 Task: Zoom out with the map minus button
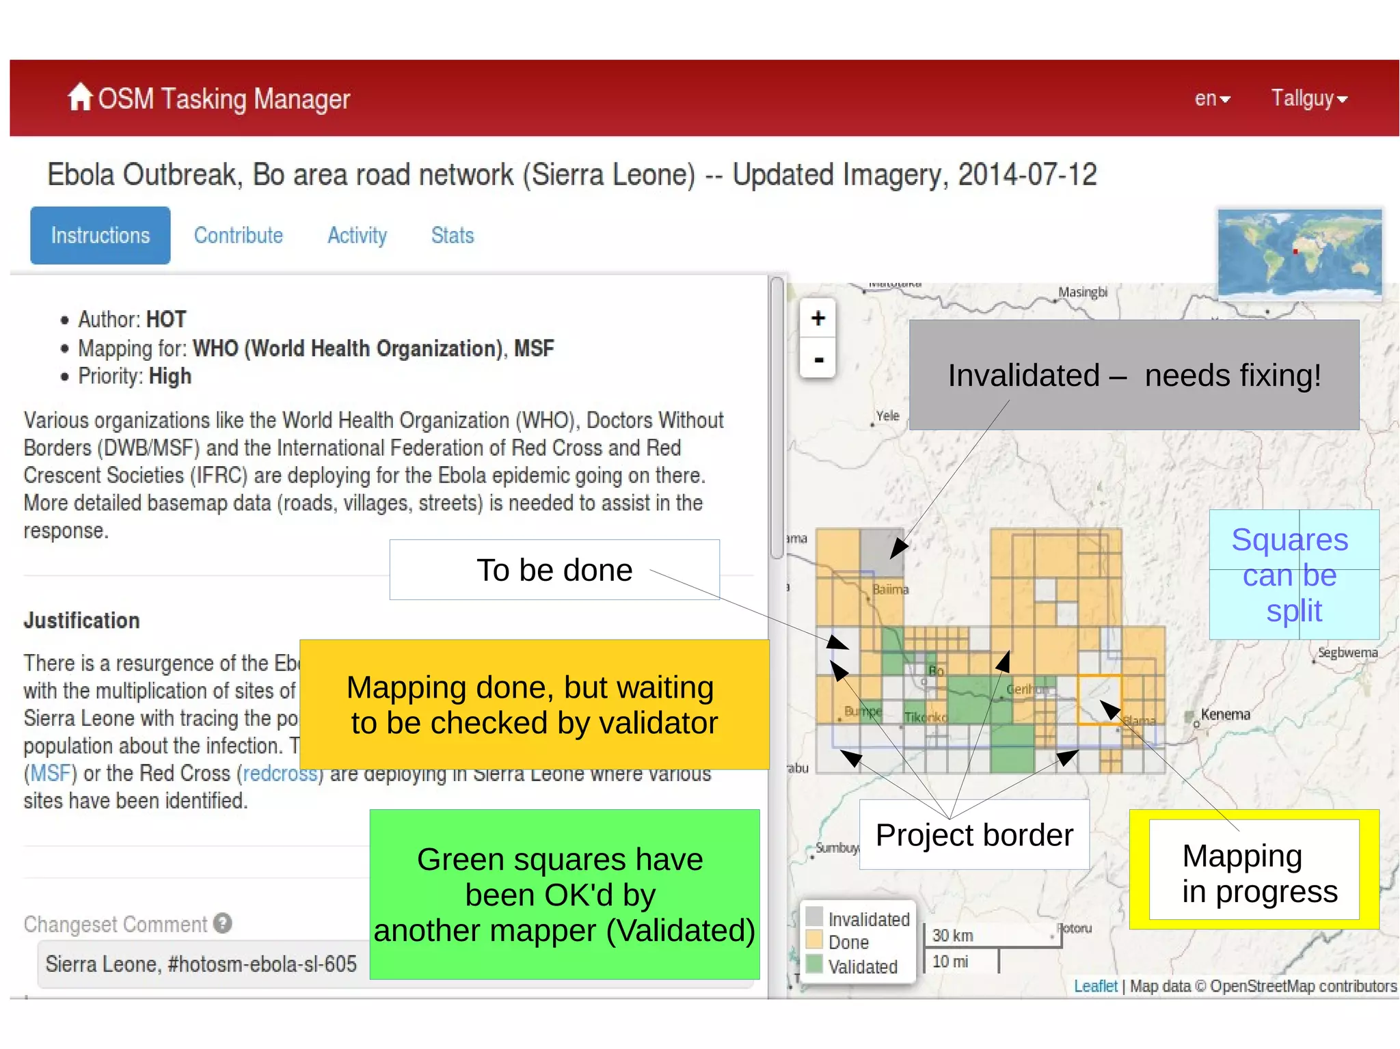click(818, 359)
